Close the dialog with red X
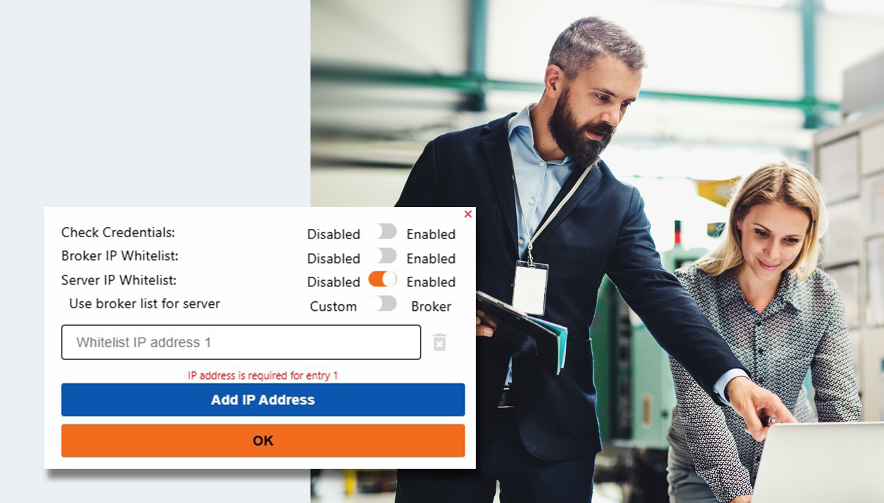The image size is (884, 503). point(468,215)
